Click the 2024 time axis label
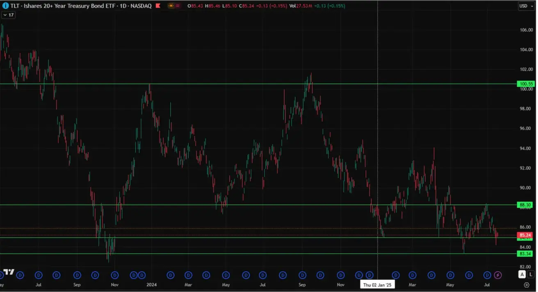538x292 pixels. [x=152, y=285]
